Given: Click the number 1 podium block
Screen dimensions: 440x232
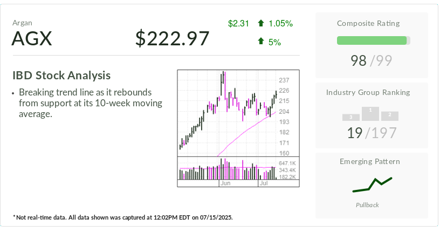Looking at the screenshot, I should coord(370,113).
